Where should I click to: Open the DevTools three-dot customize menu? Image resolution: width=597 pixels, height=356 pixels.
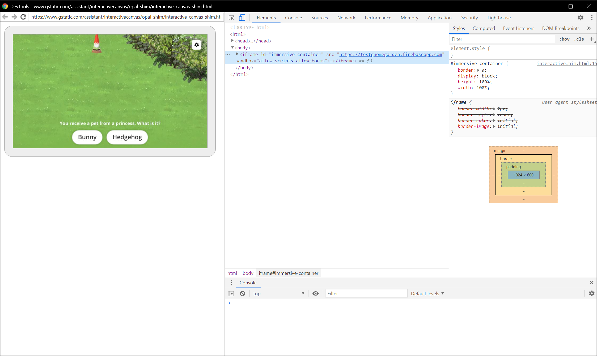pos(592,18)
